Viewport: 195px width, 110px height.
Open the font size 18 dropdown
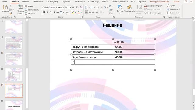click(x=70, y=7)
